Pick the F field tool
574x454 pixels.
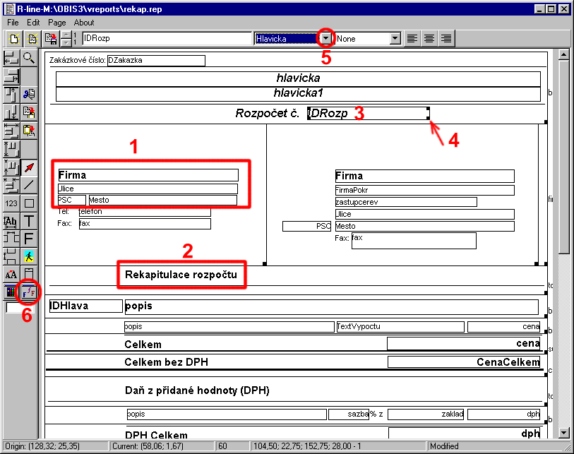coord(29,239)
